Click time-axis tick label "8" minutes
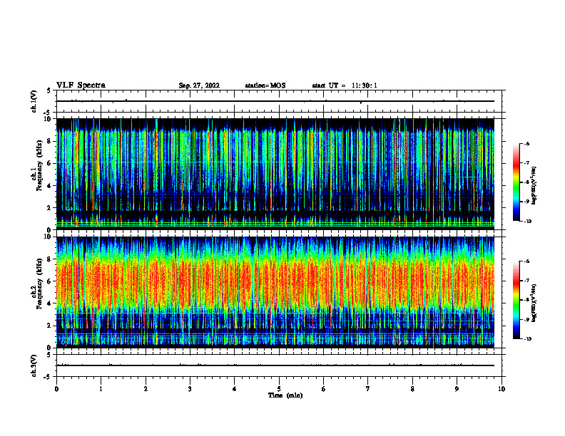565x436 pixels. pyautogui.click(x=412, y=389)
